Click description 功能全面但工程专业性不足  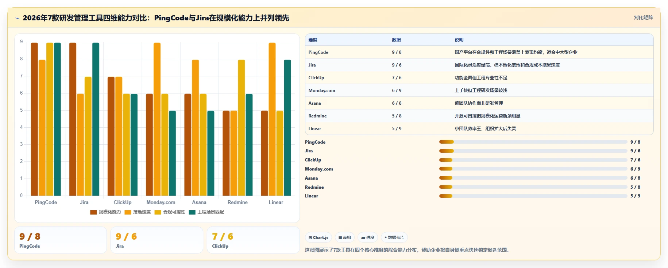[x=481, y=78]
